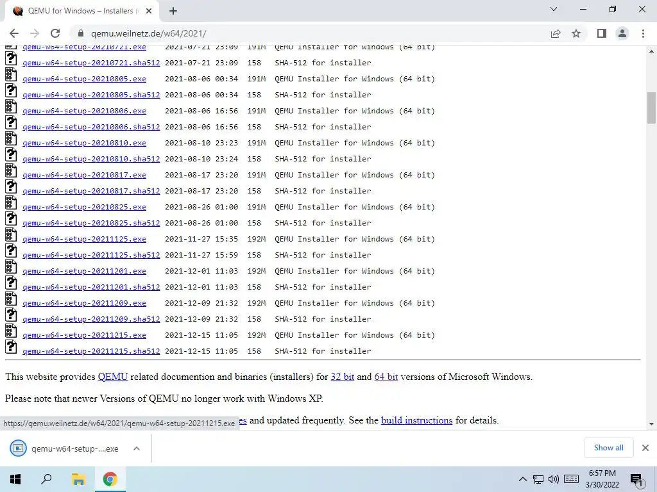Open qemu-w64-setup-20210721.sha512 link
Viewport: 657px width, 492px height.
pos(91,63)
